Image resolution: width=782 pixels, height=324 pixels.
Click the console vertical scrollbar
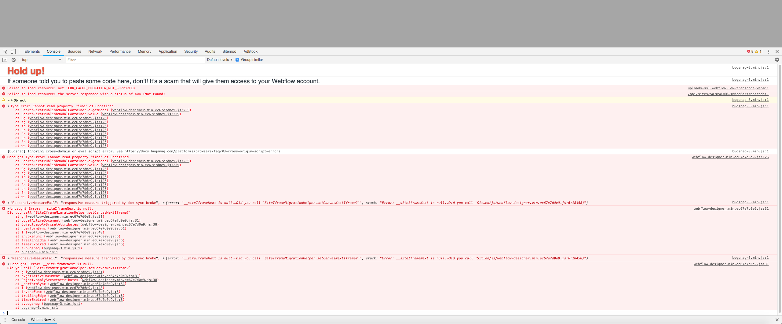click(780, 189)
